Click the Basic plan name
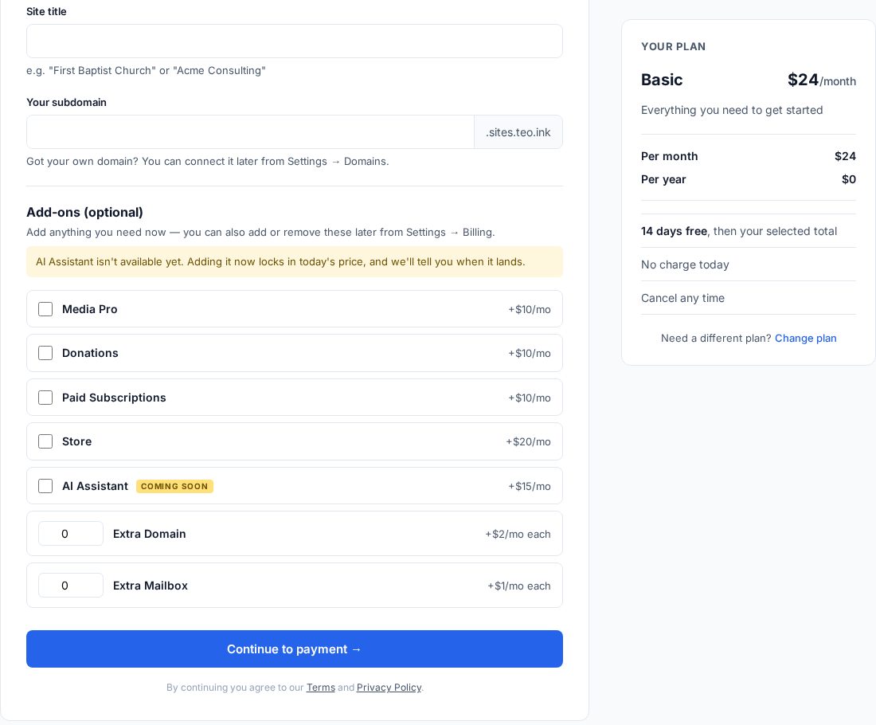 [x=662, y=80]
